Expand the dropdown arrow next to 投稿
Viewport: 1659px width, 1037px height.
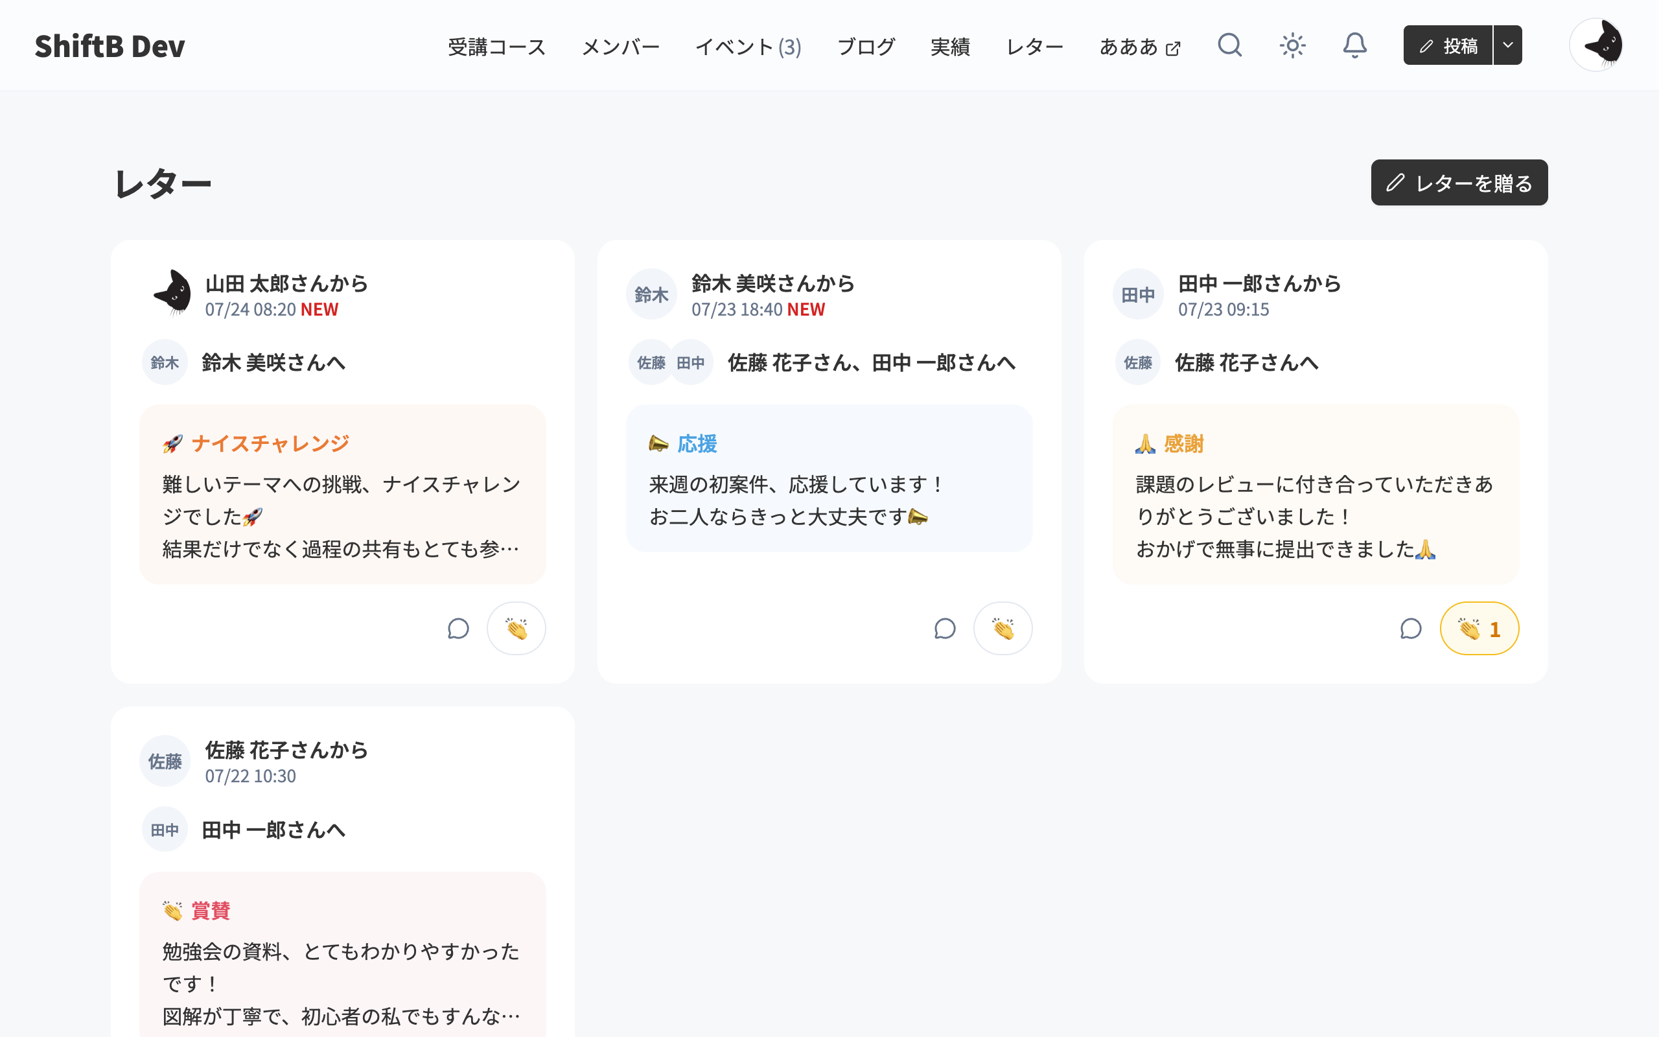1507,45
